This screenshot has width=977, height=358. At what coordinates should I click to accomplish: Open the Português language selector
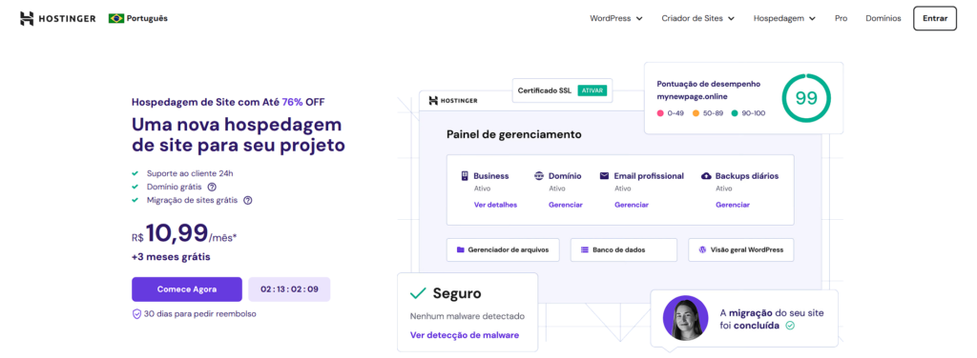[x=137, y=19]
